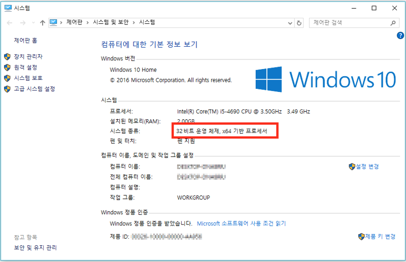Image resolution: width=406 pixels, height=262 pixels.
Task: Open 제어판 홈 in the sidebar
Action: click(25, 41)
